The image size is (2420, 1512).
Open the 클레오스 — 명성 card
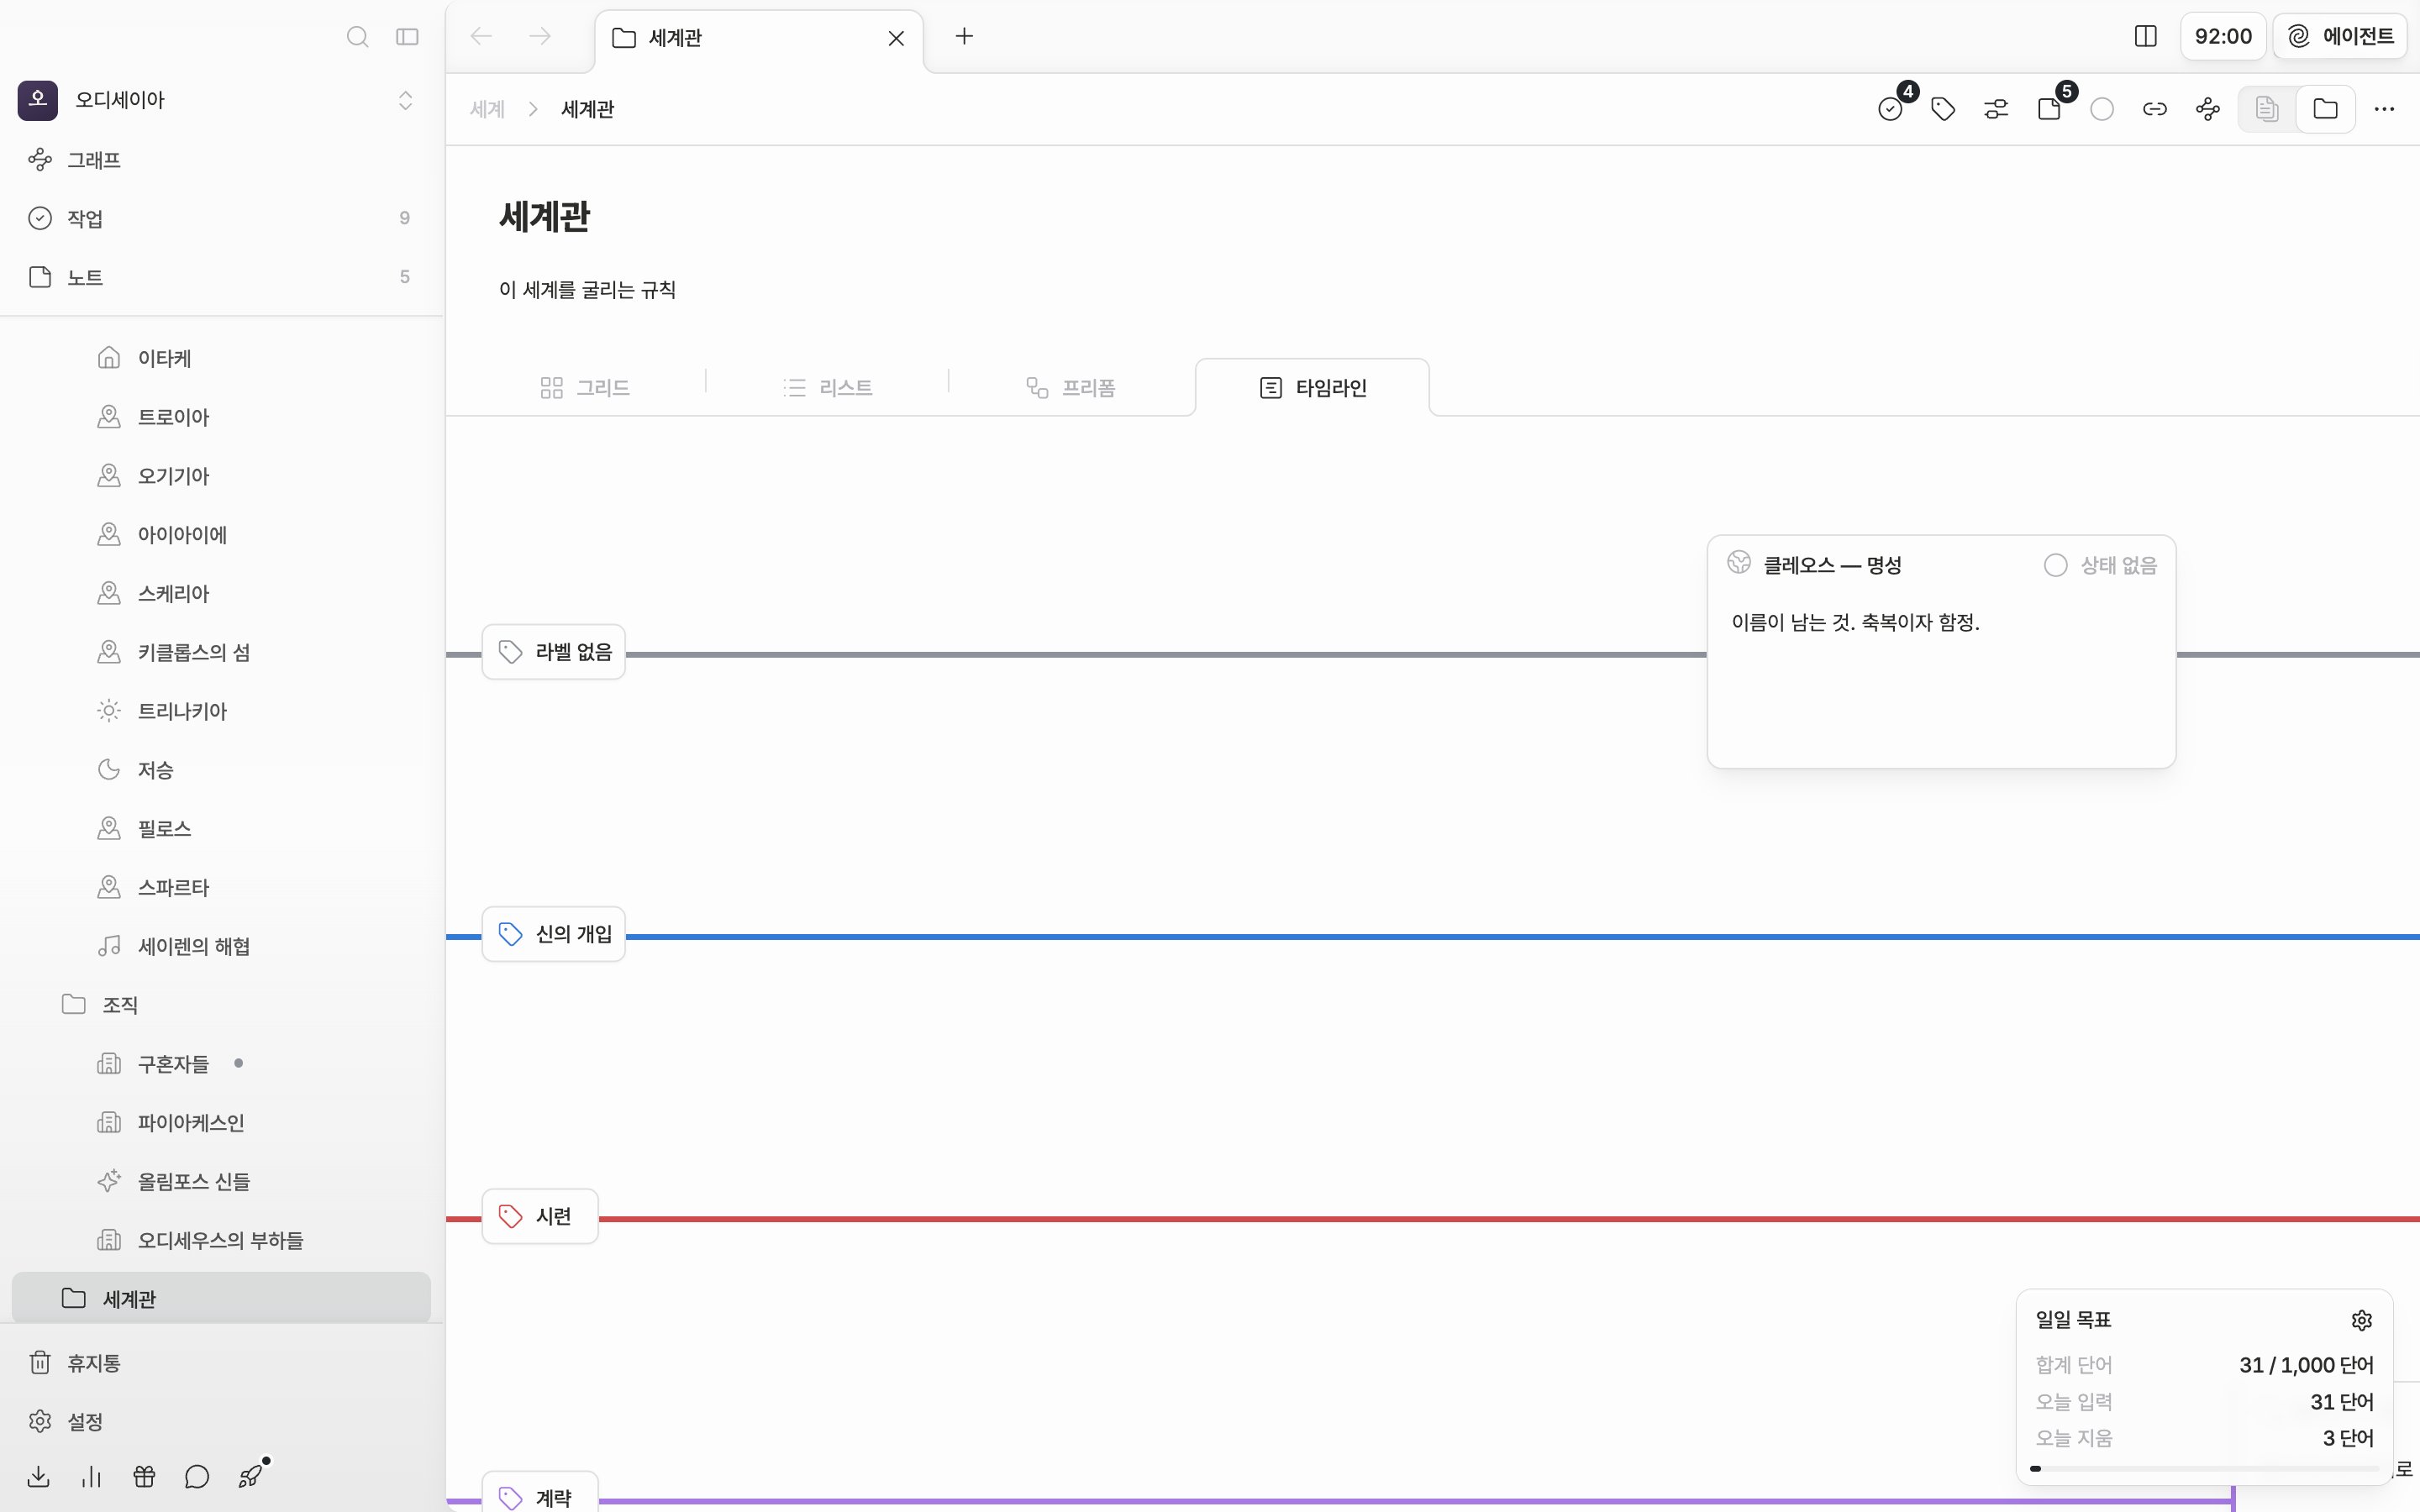[1941, 652]
